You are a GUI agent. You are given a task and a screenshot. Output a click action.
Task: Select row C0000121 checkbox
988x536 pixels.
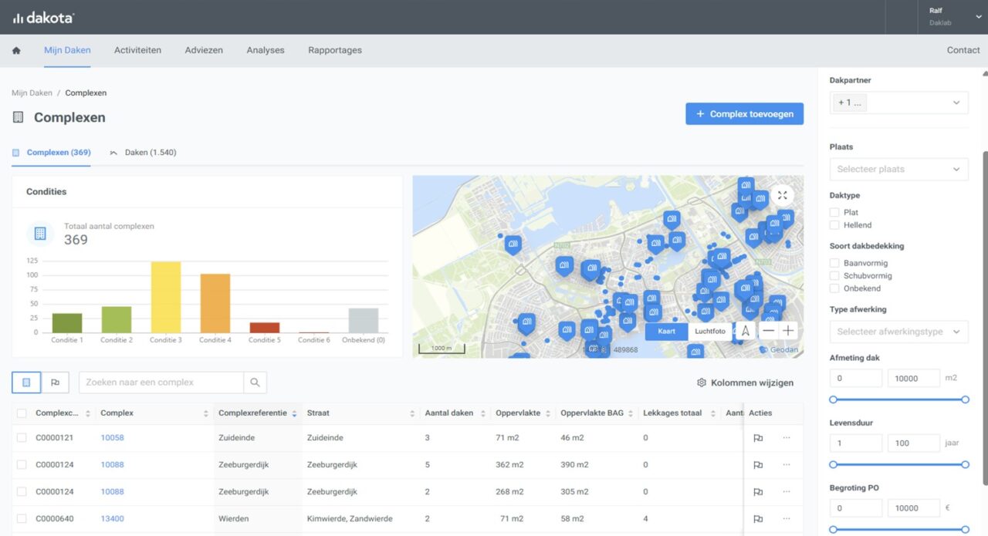22,438
